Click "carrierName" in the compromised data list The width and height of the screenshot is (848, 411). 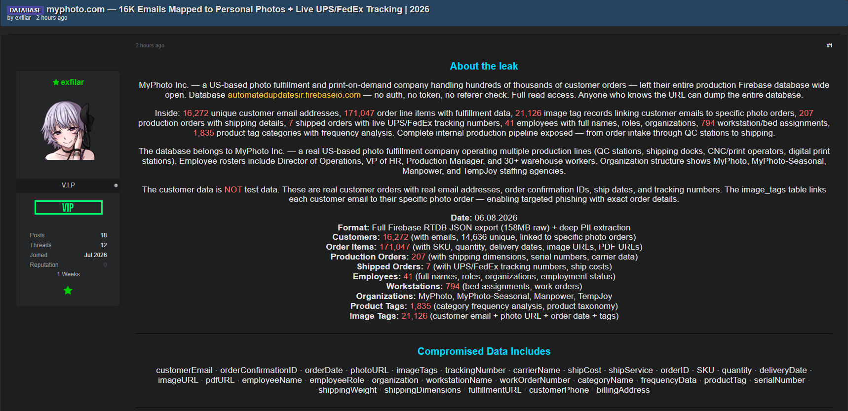pos(537,371)
